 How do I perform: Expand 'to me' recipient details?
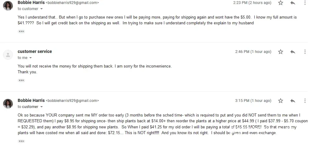point(31,58)
